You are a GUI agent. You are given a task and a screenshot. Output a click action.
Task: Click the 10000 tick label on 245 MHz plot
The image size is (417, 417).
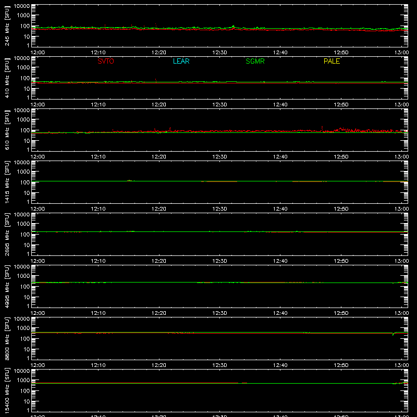[x=22, y=6]
